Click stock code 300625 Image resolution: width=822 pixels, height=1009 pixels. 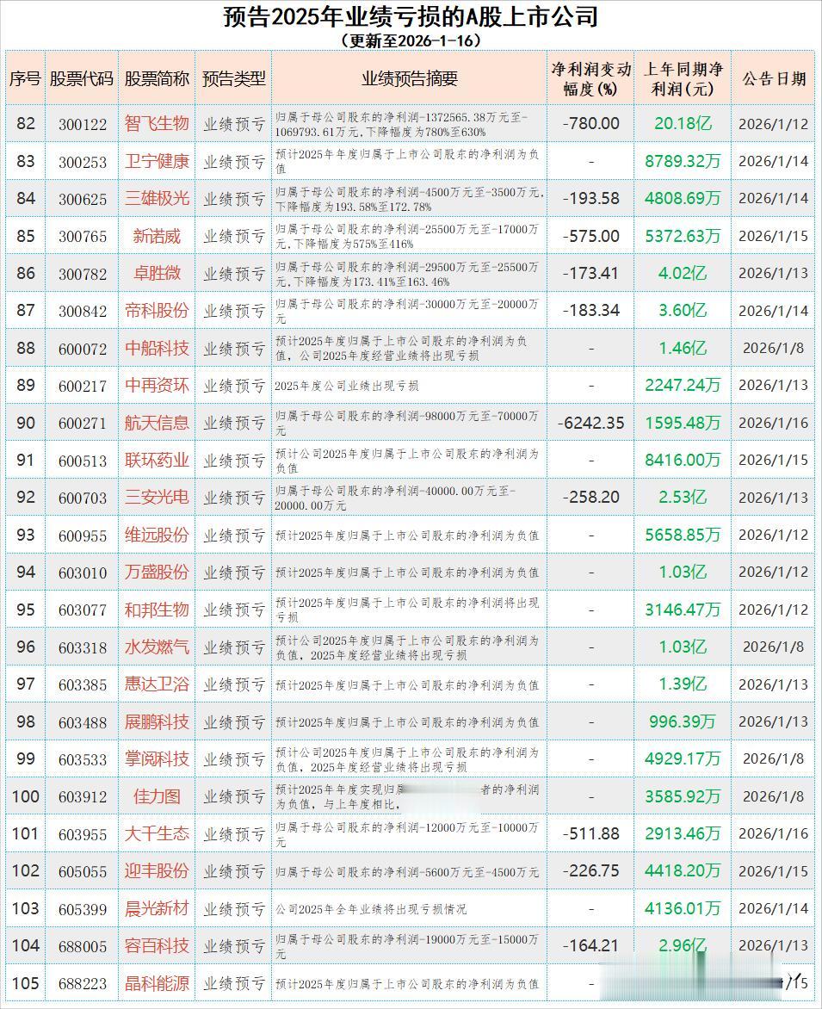[83, 200]
